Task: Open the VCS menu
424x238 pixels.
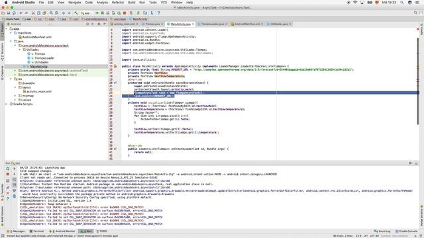Action: [x=164, y=3]
